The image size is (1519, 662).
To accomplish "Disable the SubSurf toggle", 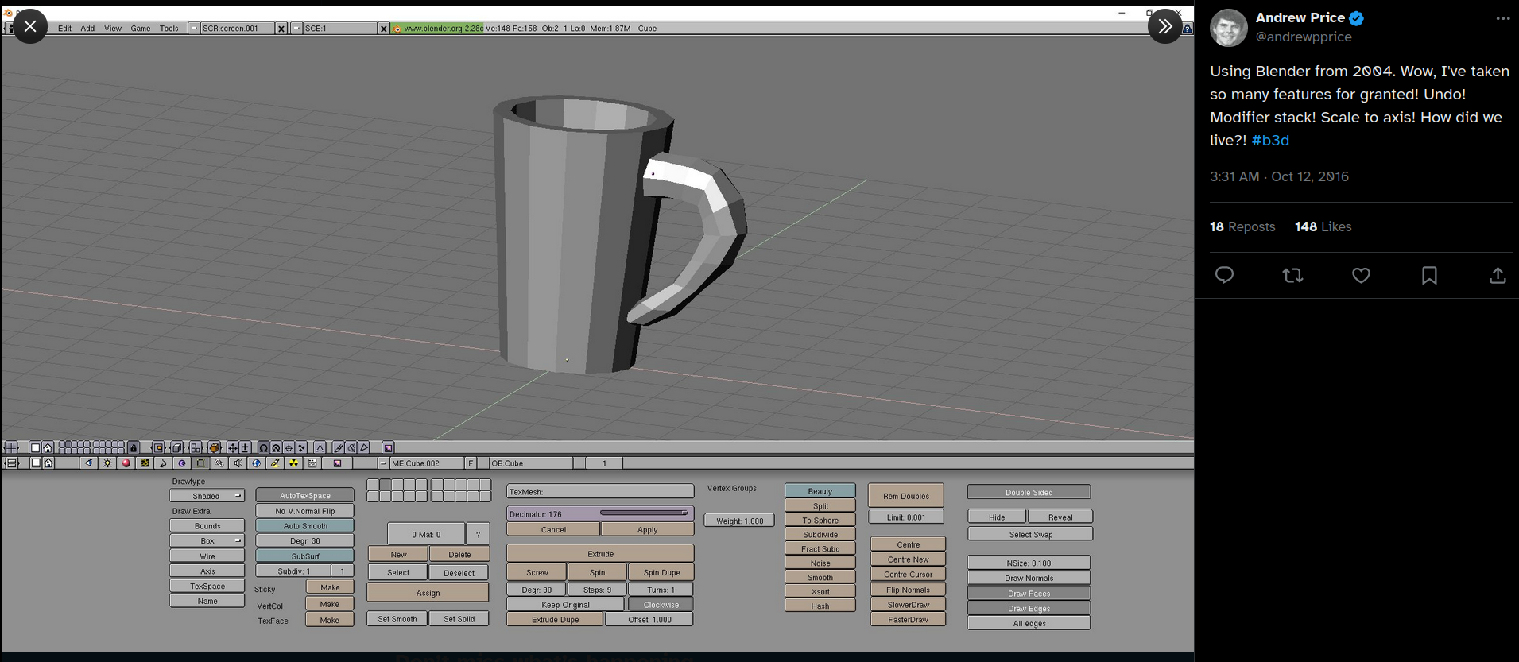I will click(x=304, y=556).
